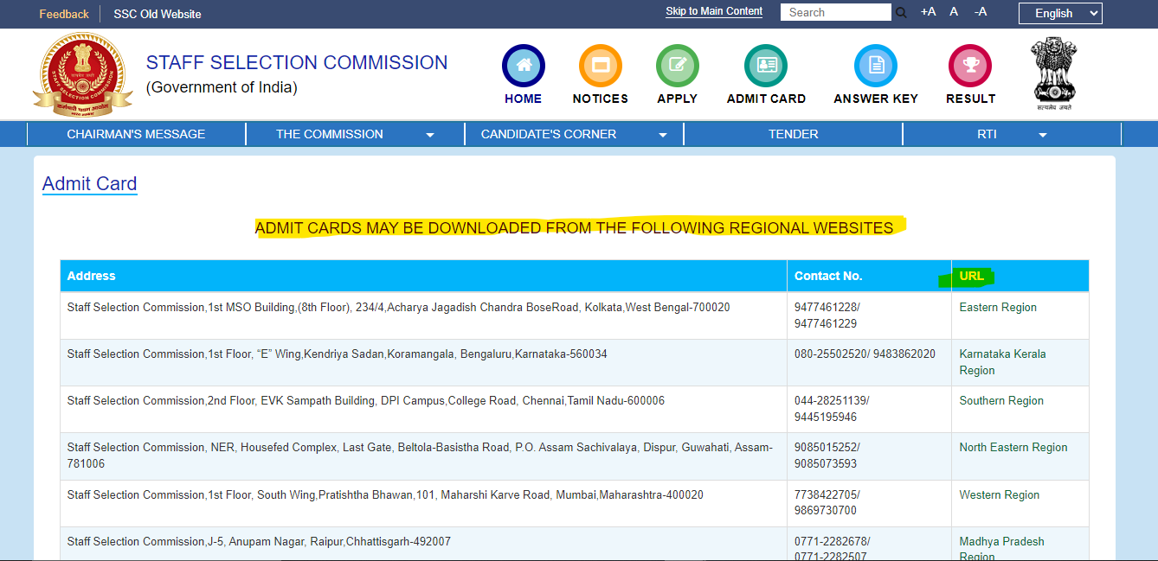Open the Western Region link
This screenshot has height=561, width=1158.
coord(1000,494)
